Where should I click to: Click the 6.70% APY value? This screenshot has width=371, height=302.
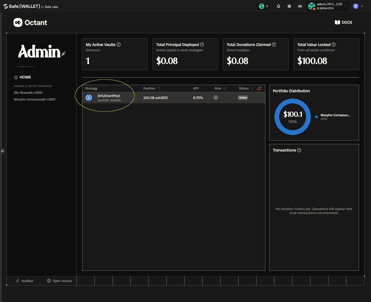click(198, 98)
